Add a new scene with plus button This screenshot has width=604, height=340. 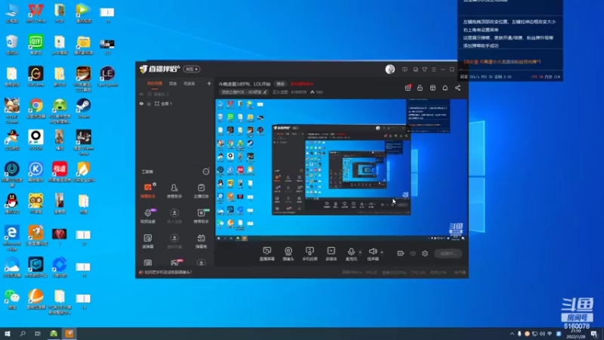tap(209, 83)
